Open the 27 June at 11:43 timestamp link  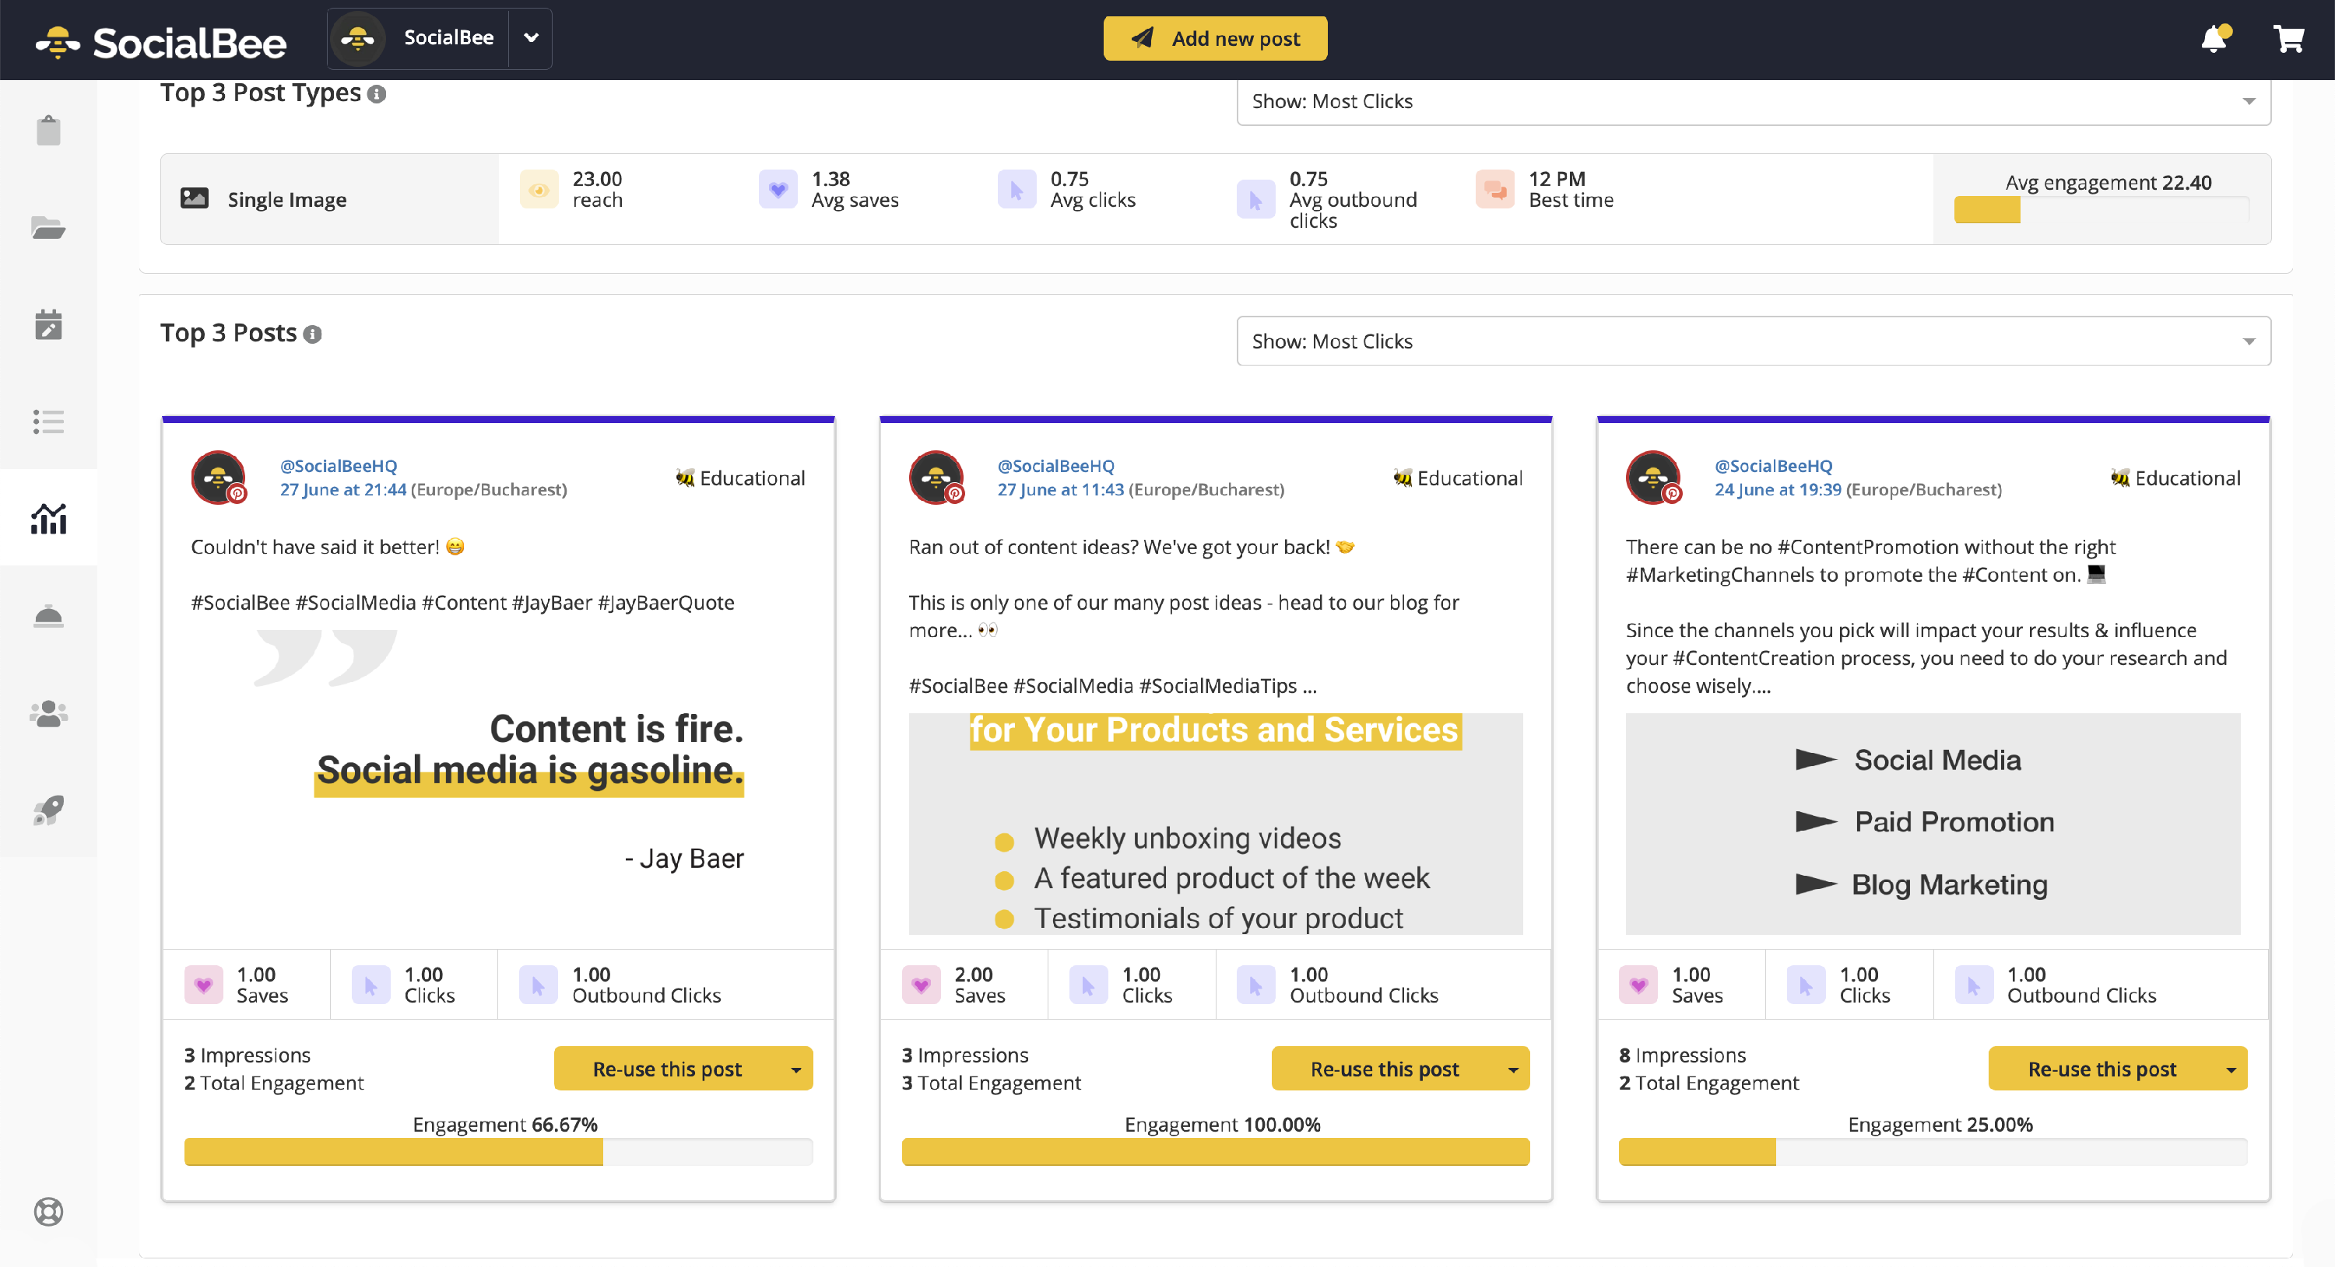(x=1059, y=489)
